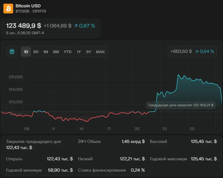Click the BTCUSD · CRYPTO ticker label

click(31, 11)
